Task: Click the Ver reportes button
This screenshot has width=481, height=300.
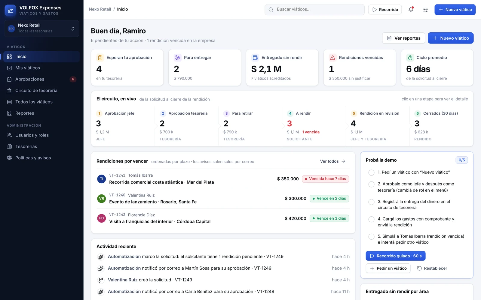Action: (403, 38)
